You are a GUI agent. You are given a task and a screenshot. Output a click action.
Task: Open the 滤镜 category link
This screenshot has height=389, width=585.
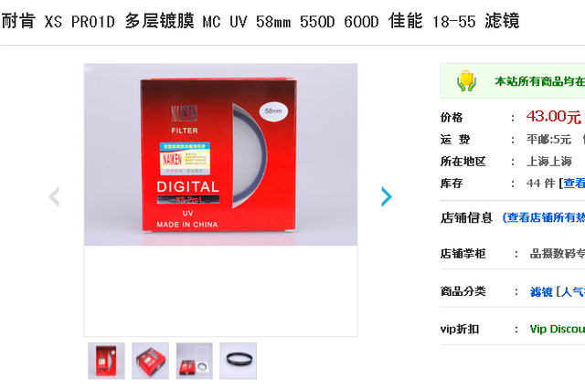click(541, 292)
